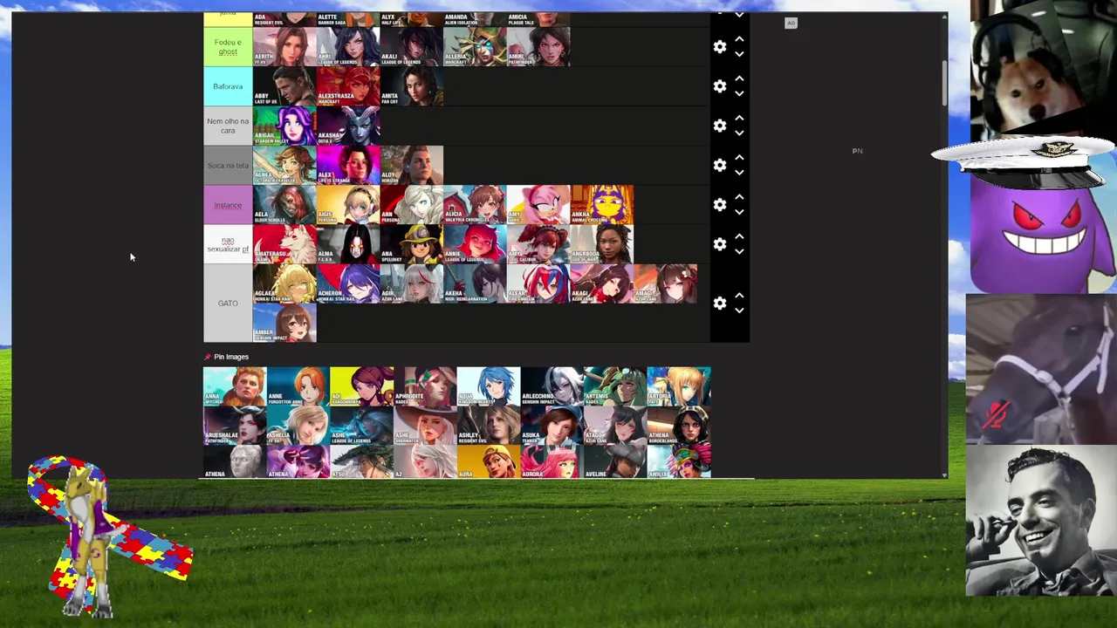Pick the Ashley Resident Evil image
1117x628 pixels.
(489, 426)
